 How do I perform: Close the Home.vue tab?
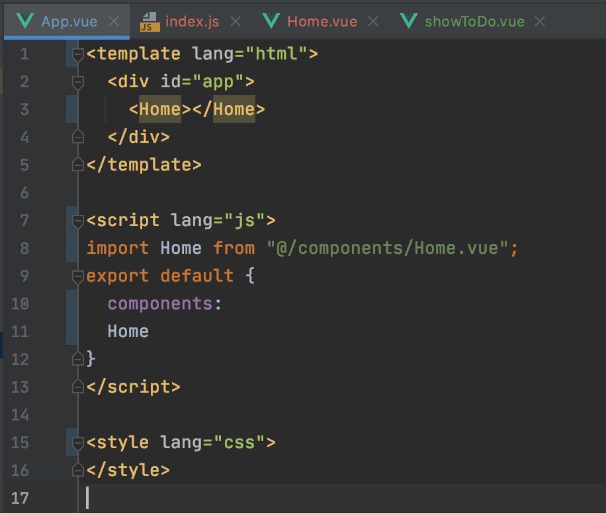373,21
